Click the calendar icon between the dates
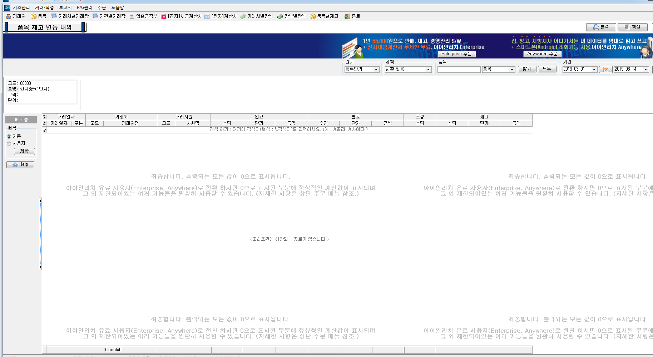 click(x=605, y=70)
